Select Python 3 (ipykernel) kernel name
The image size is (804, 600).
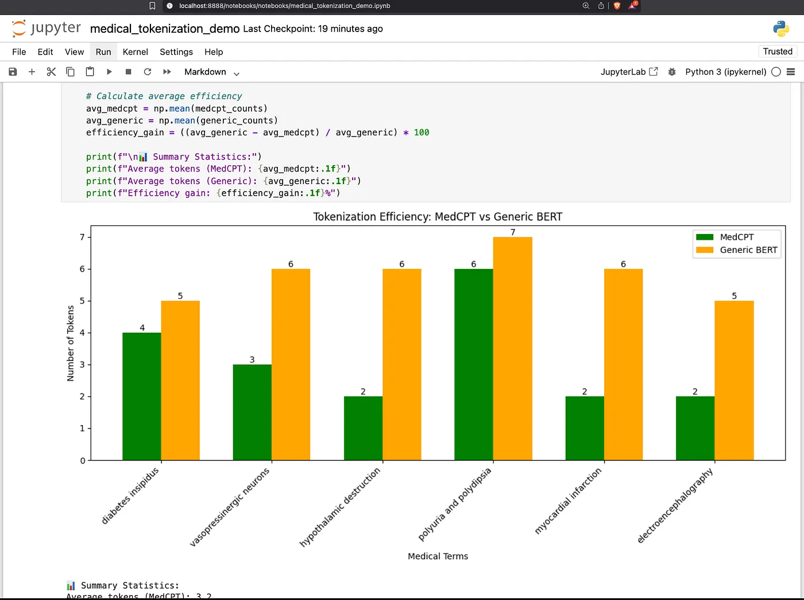[725, 72]
